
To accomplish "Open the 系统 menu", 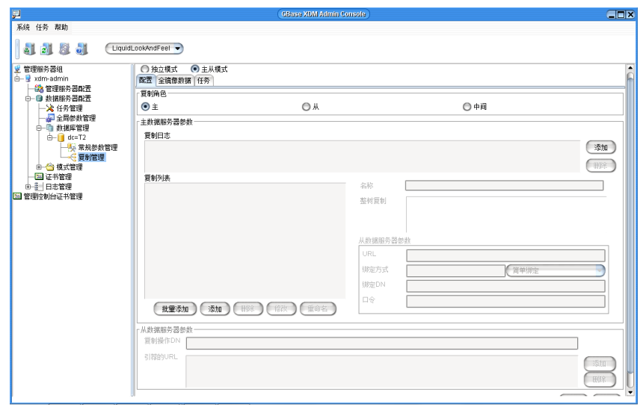I will pos(23,28).
